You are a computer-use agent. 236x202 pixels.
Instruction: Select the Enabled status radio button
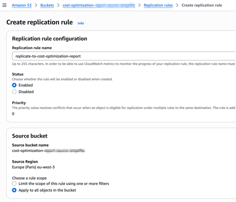[x=14, y=85]
